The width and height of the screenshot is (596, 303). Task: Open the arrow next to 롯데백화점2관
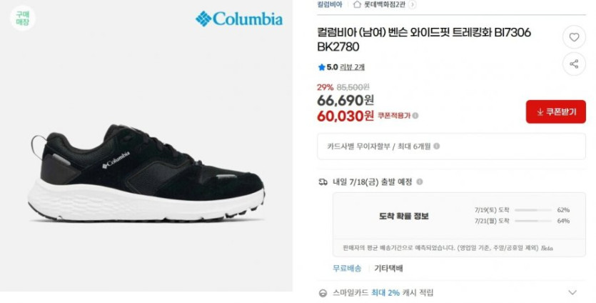tap(412, 4)
